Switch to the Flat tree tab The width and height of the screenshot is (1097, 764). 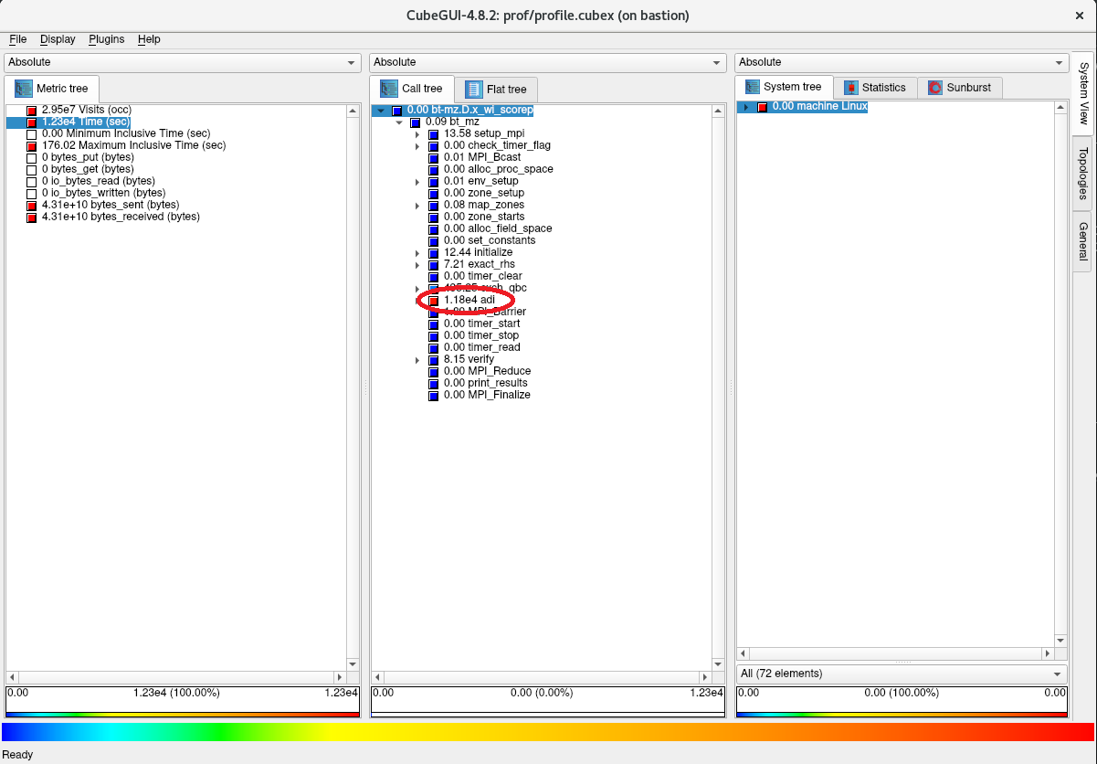click(x=496, y=89)
